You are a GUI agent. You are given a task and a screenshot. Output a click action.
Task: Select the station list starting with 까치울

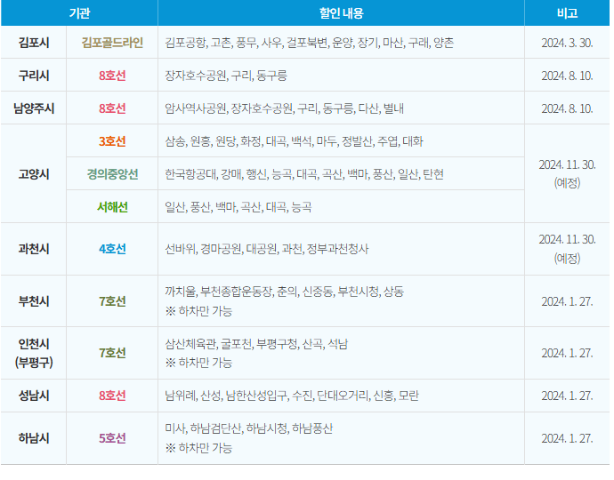pos(284,291)
